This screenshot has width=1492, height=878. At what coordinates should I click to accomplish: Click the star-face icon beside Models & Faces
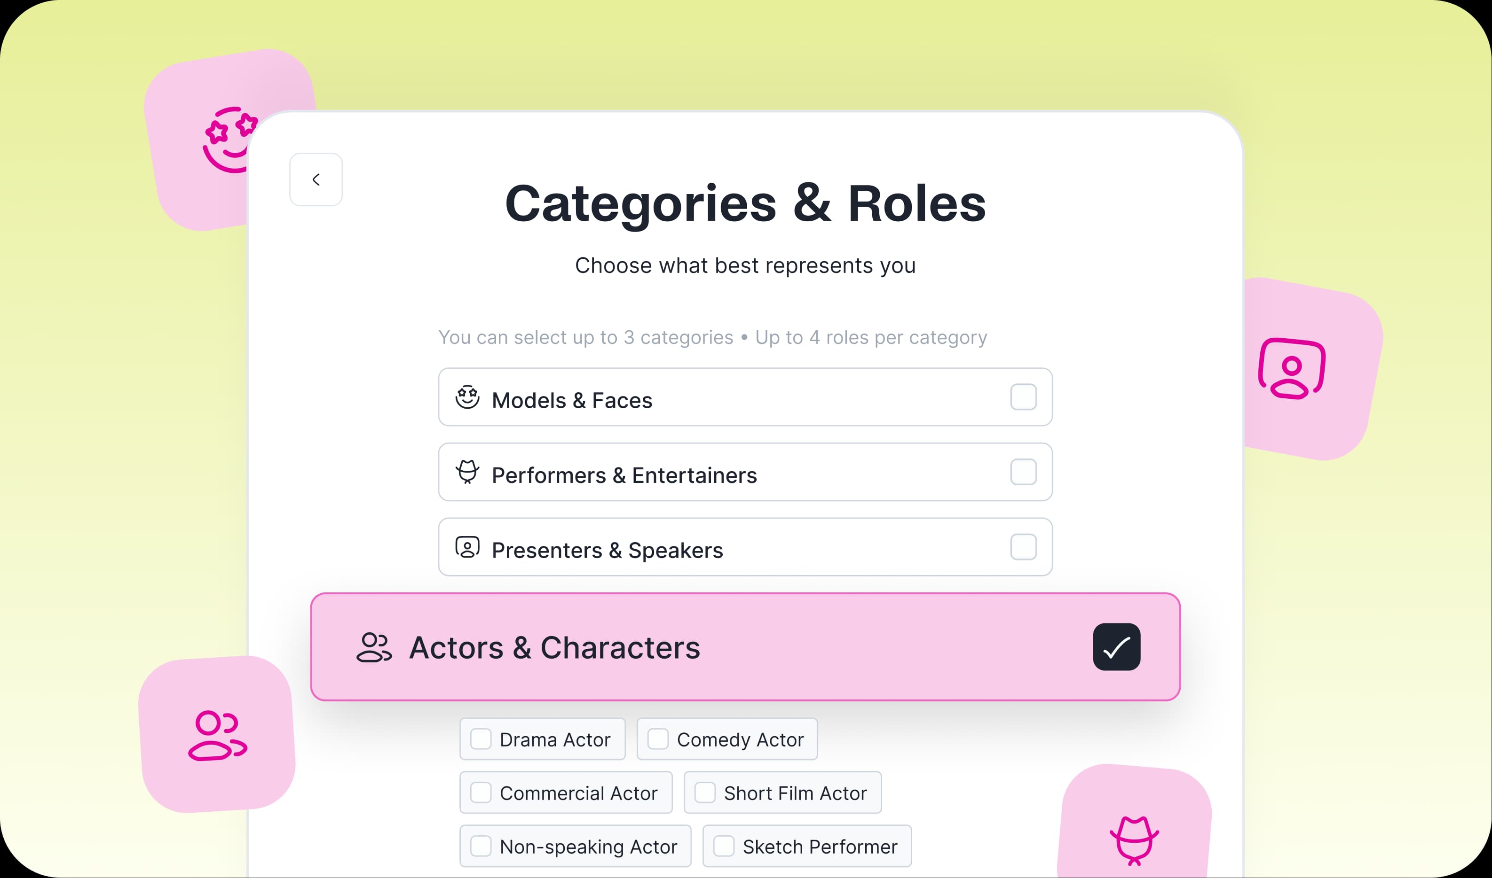(468, 397)
